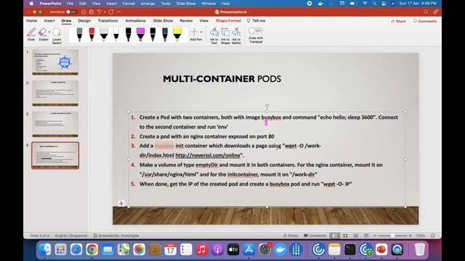Switch to the Home ribbon tab
465x261 pixels.
[x=32, y=21]
